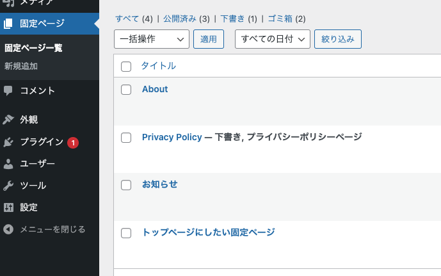The height and width of the screenshot is (276, 441).
Task: Click the 外観 paintbrush icon
Action: click(8, 119)
